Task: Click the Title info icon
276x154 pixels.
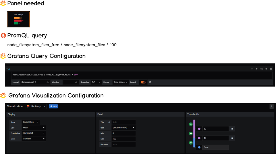Action: point(109,122)
